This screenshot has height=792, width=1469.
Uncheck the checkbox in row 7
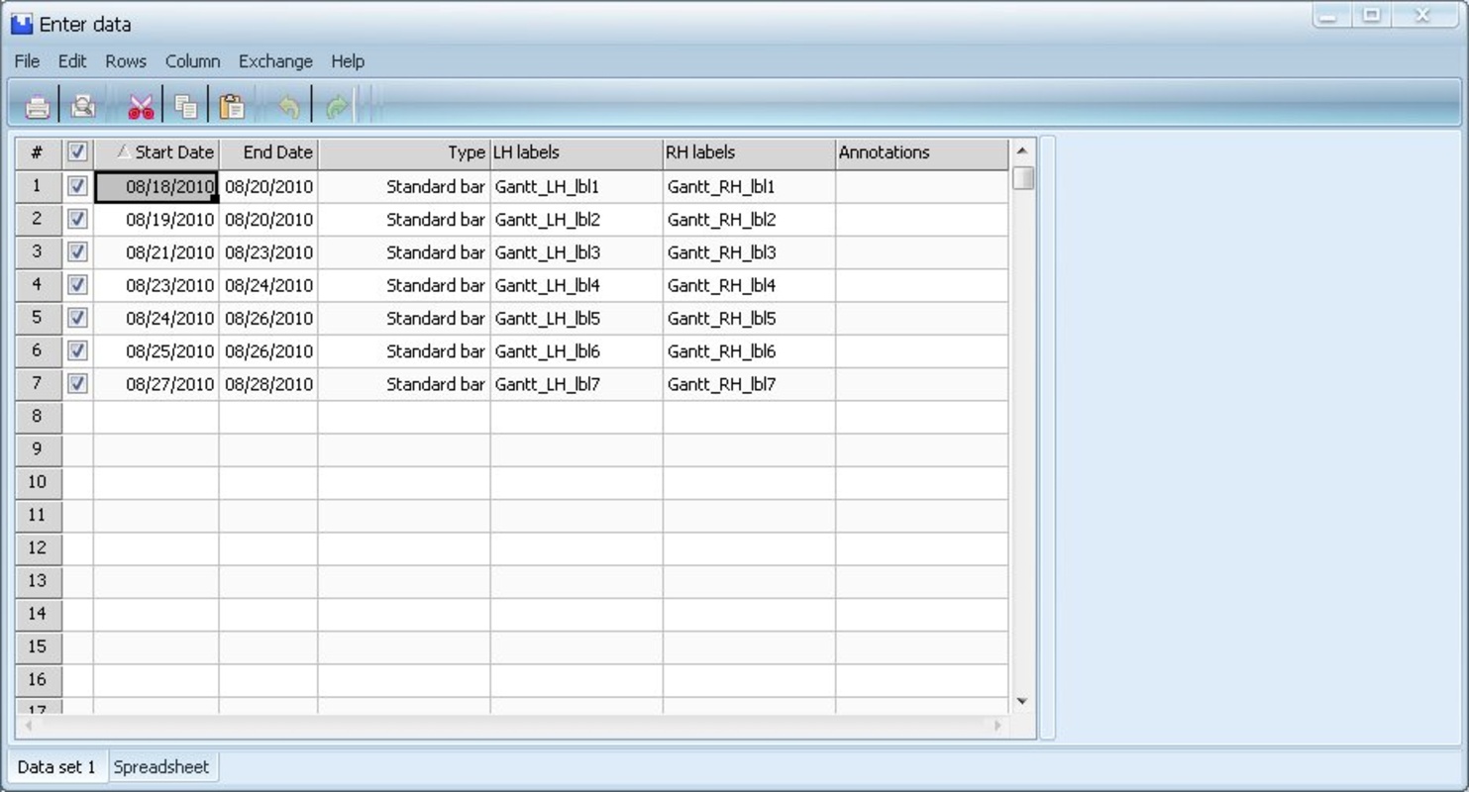[77, 383]
